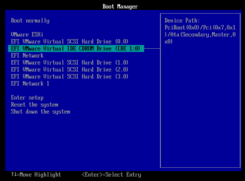Select Shut down the system

coord(41,112)
